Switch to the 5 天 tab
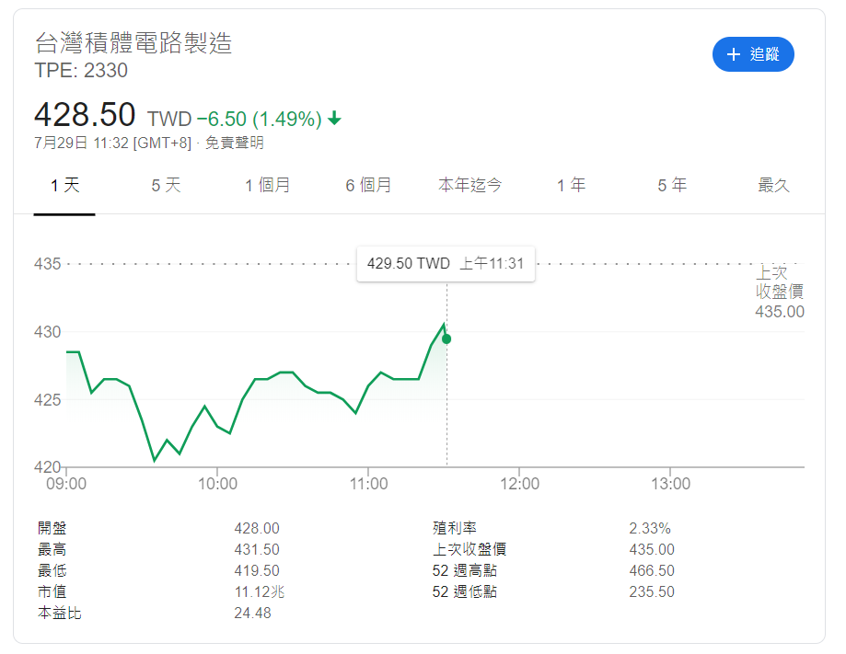The height and width of the screenshot is (654, 846). 166,186
